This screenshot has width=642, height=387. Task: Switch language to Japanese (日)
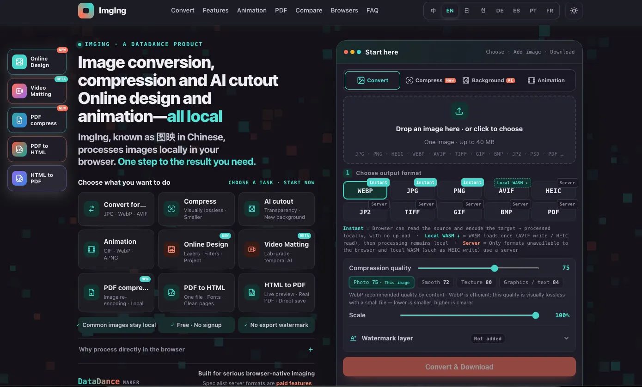(466, 11)
